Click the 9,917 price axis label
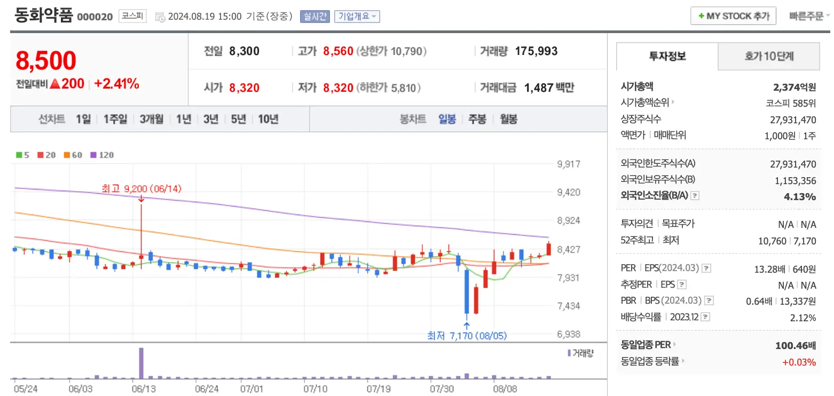834x396 pixels. 569,164
